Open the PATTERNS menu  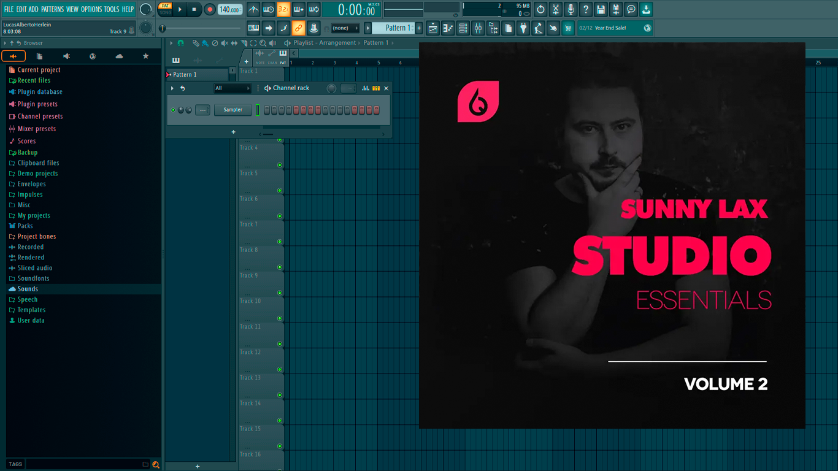tap(52, 9)
